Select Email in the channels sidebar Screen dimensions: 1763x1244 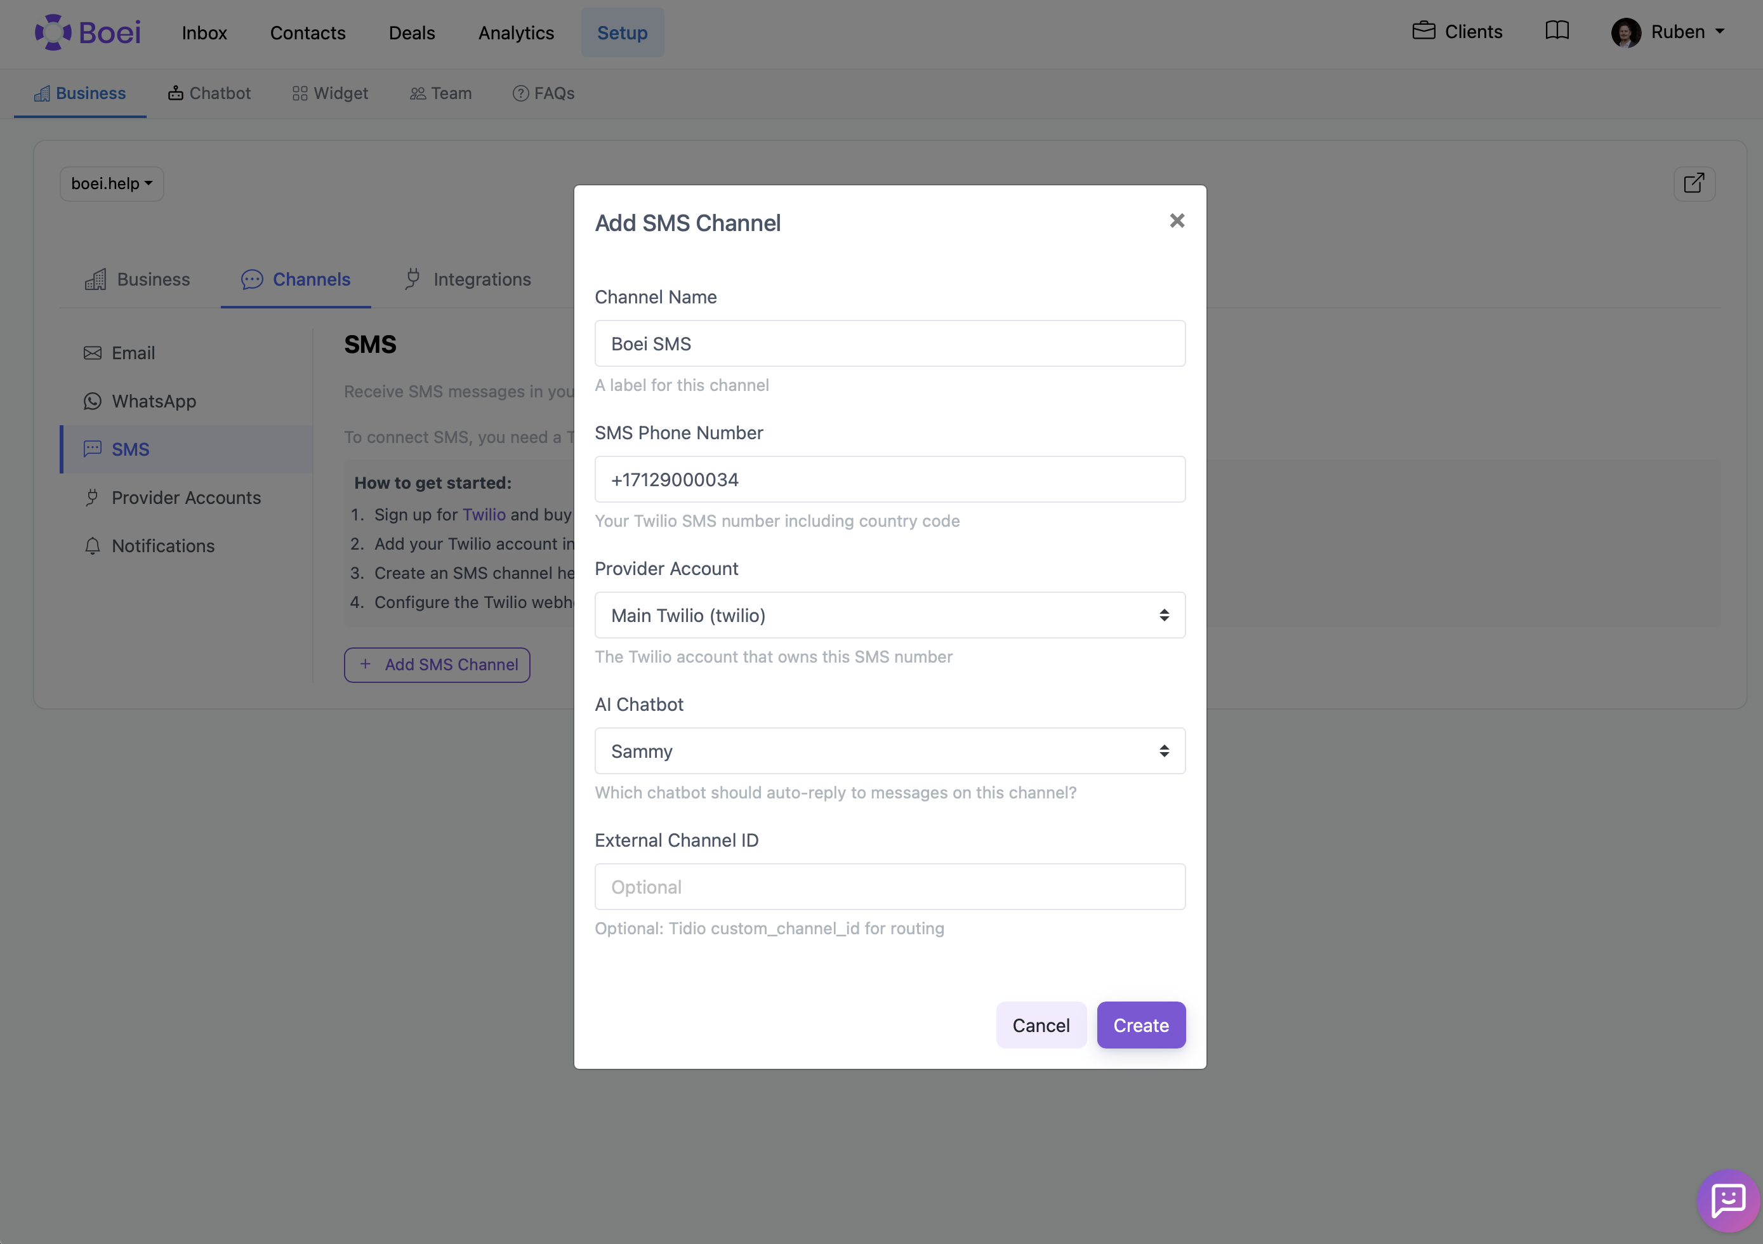click(187, 354)
